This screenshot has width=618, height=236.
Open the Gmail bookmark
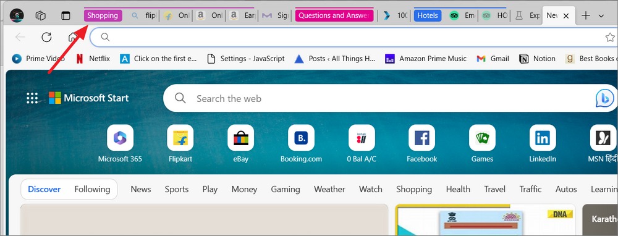click(493, 59)
